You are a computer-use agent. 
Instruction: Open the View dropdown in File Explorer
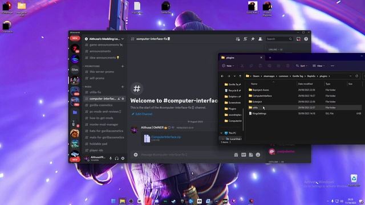319,66
